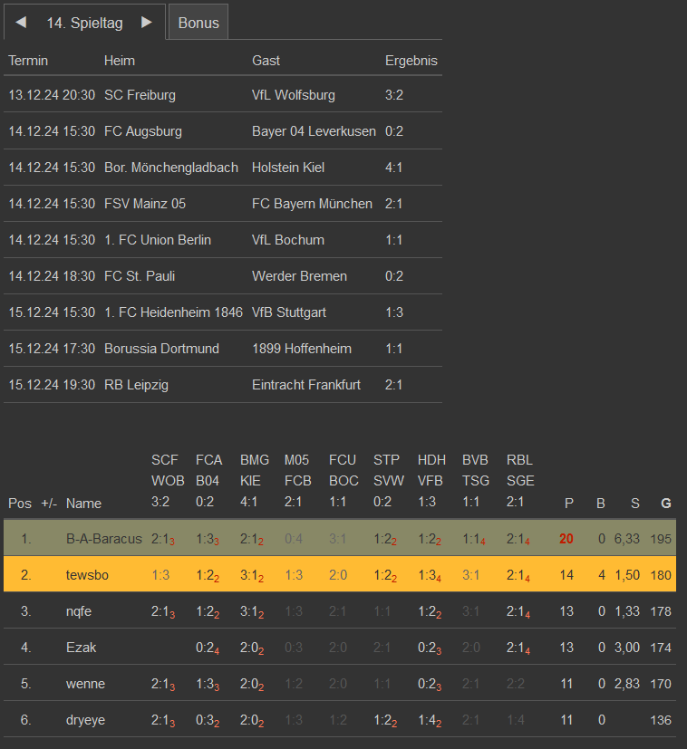Click the SCF WOB match column header
687x749 pixels.
click(x=165, y=481)
